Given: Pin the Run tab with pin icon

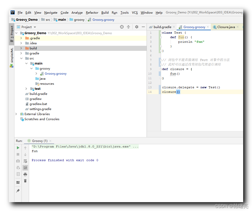Looking at the screenshot, I should coord(18,191).
